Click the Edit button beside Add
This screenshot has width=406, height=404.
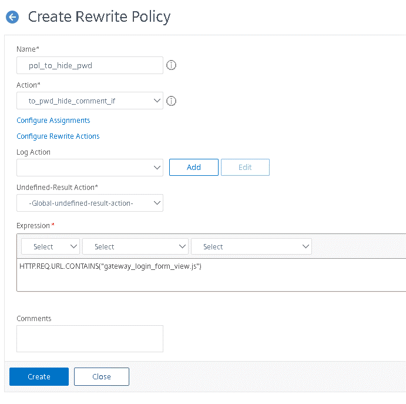[245, 168]
